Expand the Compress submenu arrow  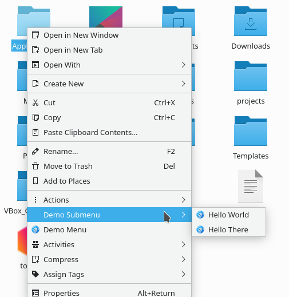pyautogui.click(x=183, y=259)
